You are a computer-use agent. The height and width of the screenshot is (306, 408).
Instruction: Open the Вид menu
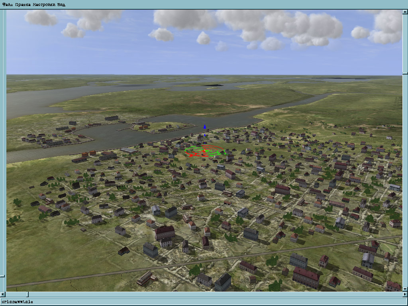[61, 4]
